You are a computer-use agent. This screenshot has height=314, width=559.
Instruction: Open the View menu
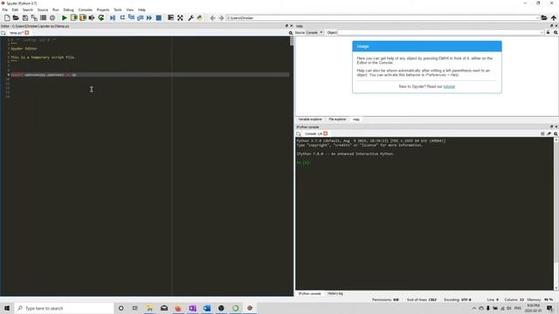click(x=130, y=10)
